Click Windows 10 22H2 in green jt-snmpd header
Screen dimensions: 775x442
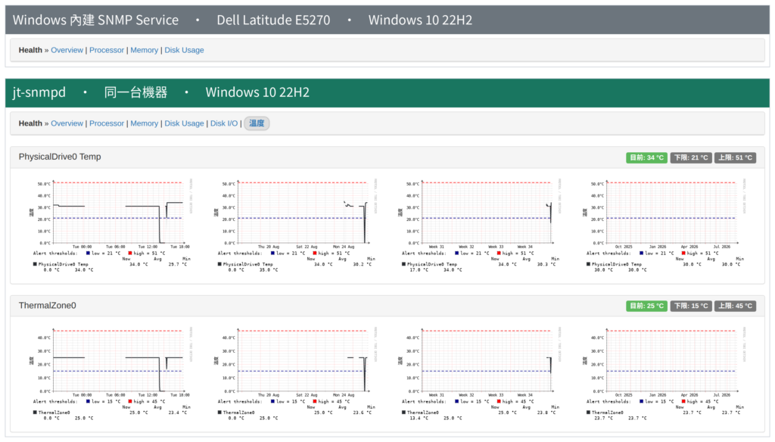(x=257, y=92)
